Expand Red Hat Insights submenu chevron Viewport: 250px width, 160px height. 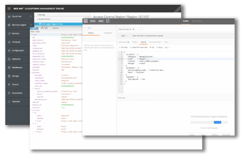31,25
